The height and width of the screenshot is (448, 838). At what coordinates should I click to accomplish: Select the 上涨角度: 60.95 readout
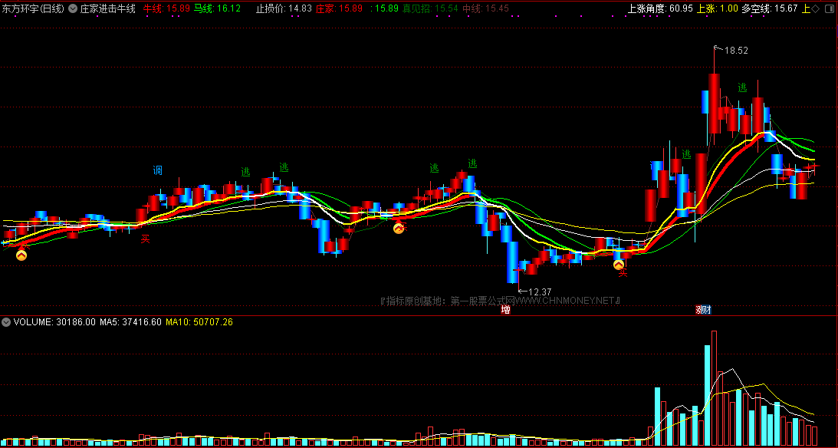pos(660,8)
